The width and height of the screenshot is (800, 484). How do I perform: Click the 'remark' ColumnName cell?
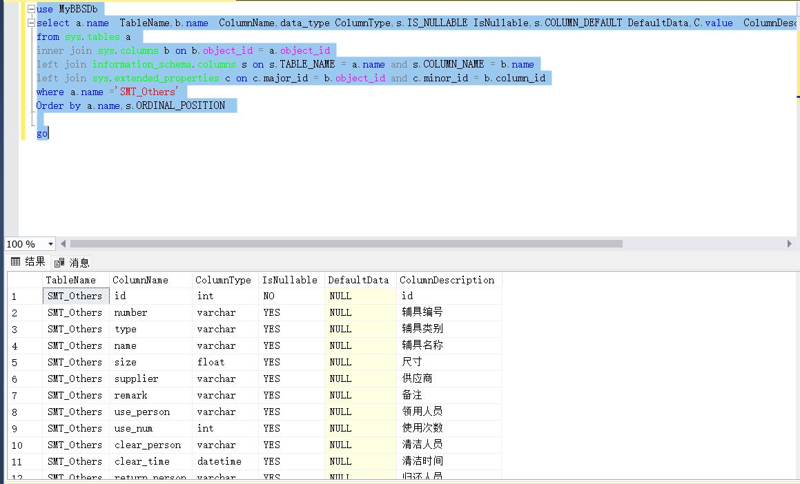point(151,395)
